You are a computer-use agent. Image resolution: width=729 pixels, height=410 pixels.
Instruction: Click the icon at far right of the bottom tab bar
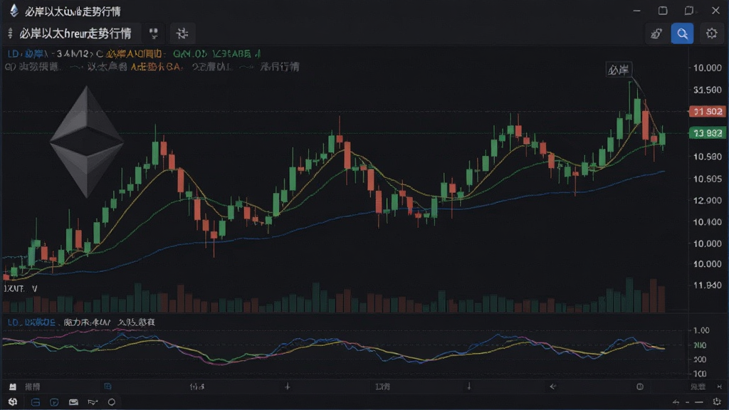point(719,387)
